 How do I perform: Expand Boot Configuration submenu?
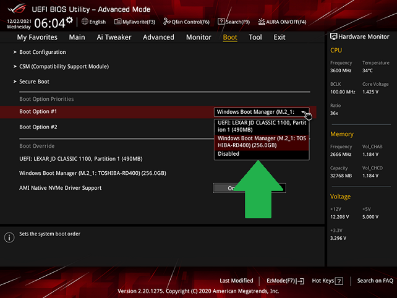43,52
